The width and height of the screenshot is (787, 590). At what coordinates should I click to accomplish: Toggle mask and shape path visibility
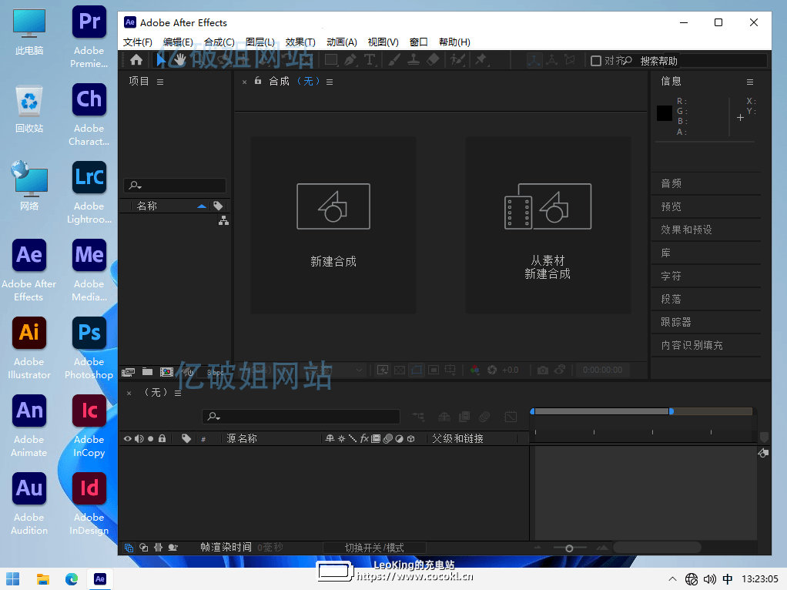click(x=417, y=370)
